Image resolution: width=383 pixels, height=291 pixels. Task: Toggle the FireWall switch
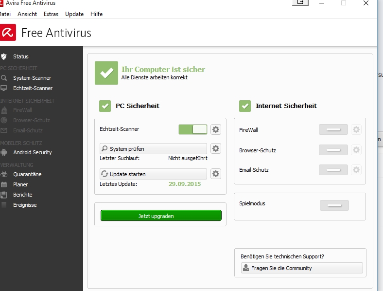point(333,129)
